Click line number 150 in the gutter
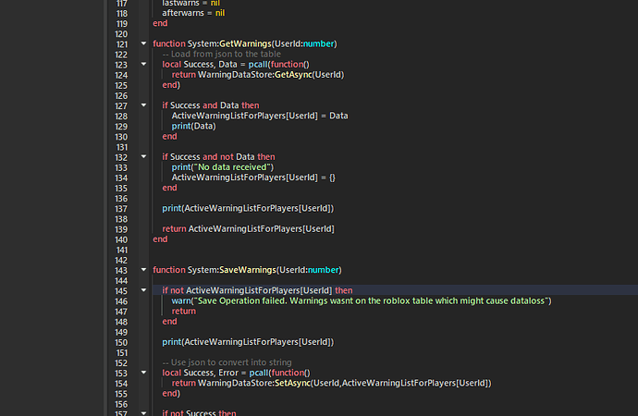Image resolution: width=638 pixels, height=416 pixels. (120, 342)
